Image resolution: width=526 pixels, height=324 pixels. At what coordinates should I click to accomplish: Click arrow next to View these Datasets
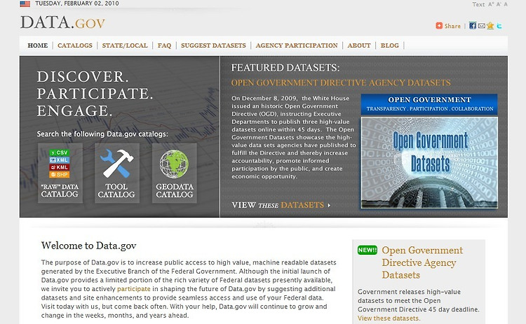[329, 205]
